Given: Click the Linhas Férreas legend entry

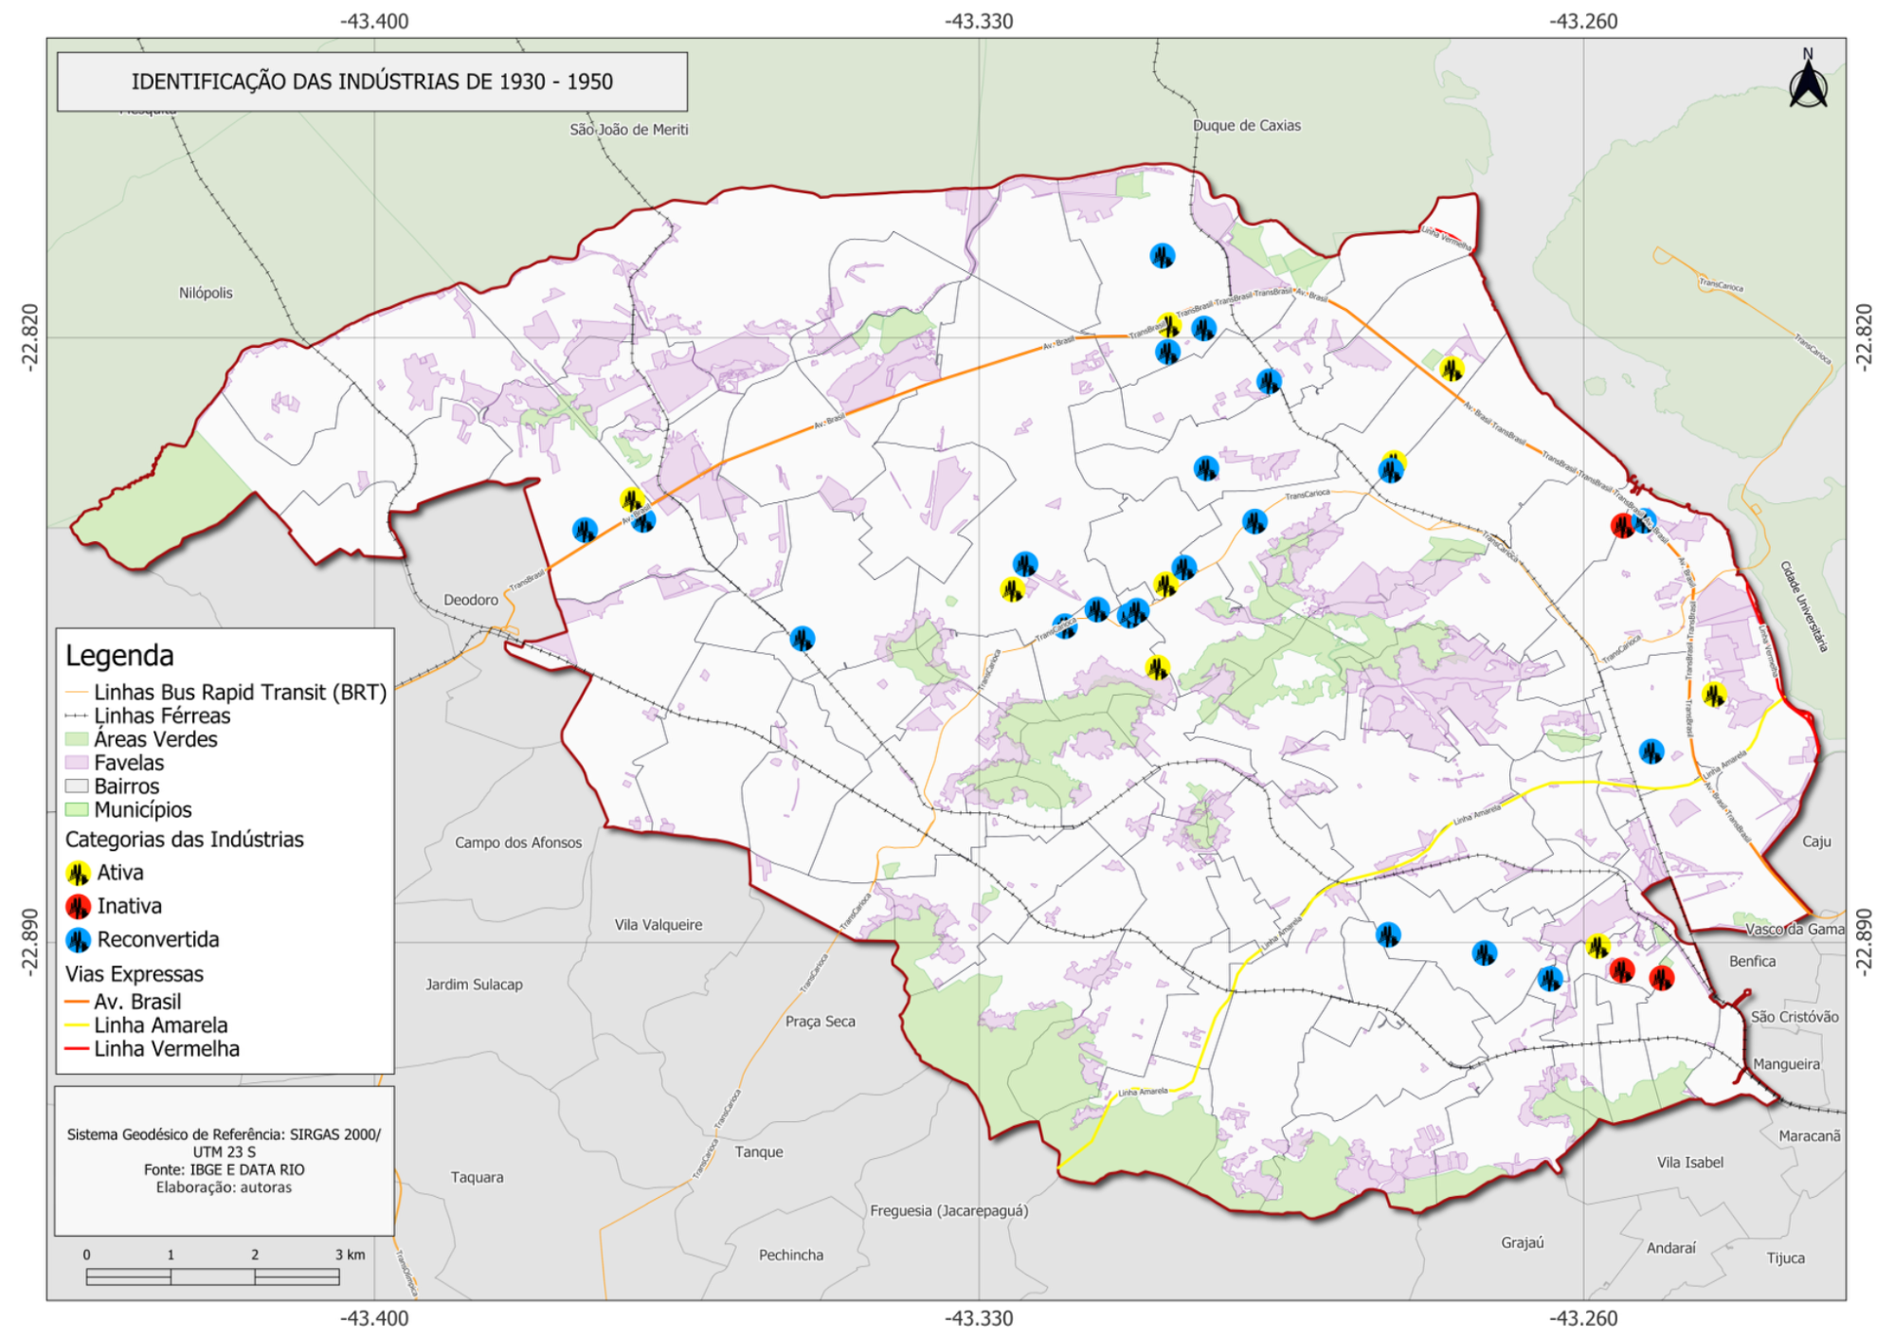Looking at the screenshot, I should [161, 716].
